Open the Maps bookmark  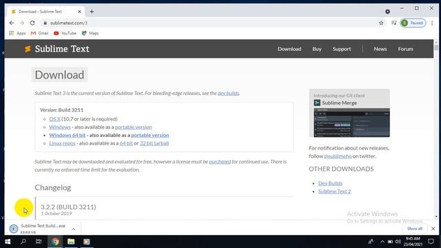tap(90, 33)
